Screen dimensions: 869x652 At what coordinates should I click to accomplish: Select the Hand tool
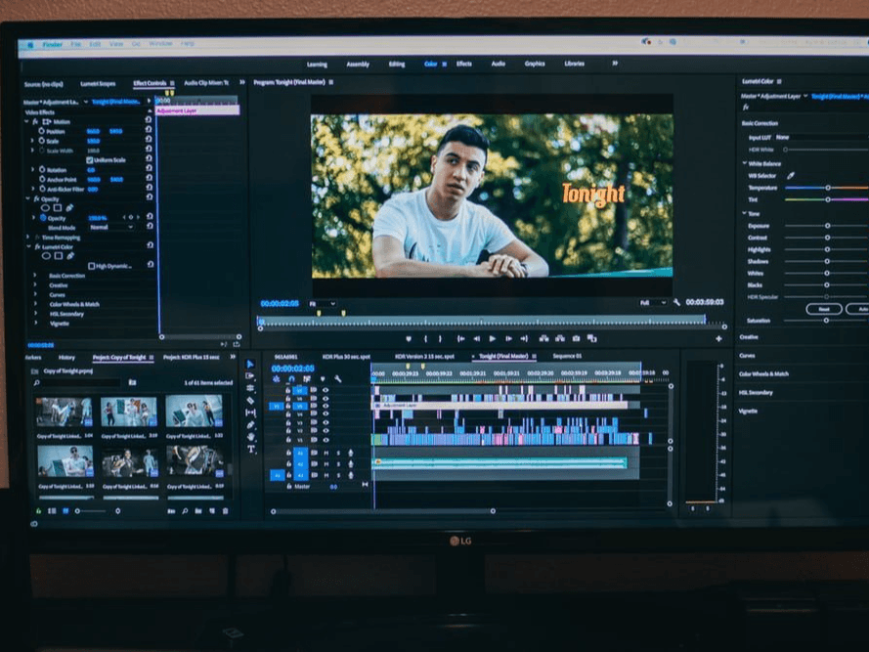250,437
